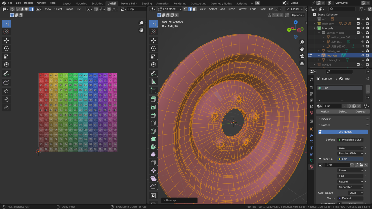
Task: Open the sRGB Color Space dropdown
Action: (x=356, y=193)
